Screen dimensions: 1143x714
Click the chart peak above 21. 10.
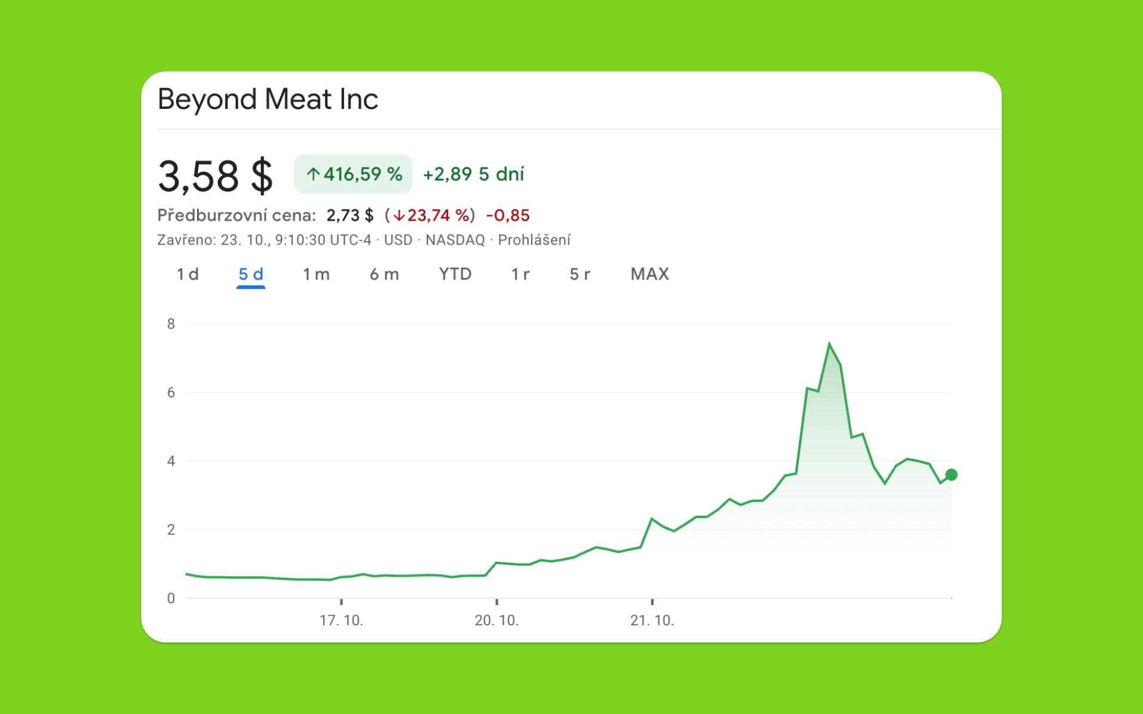[829, 344]
